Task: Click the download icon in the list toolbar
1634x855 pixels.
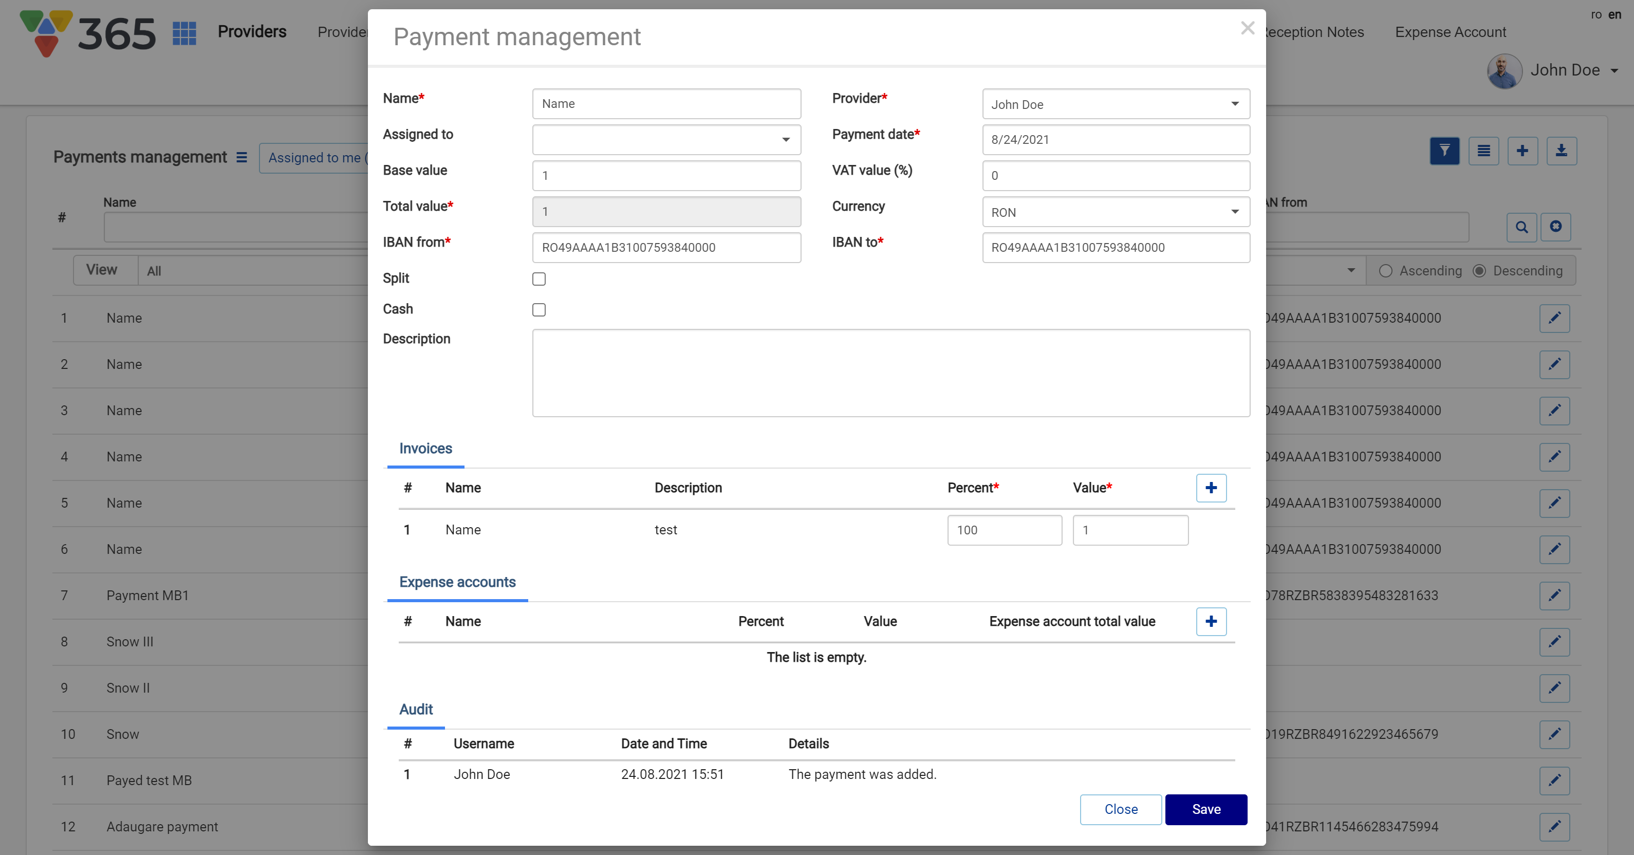Action: pyautogui.click(x=1561, y=151)
